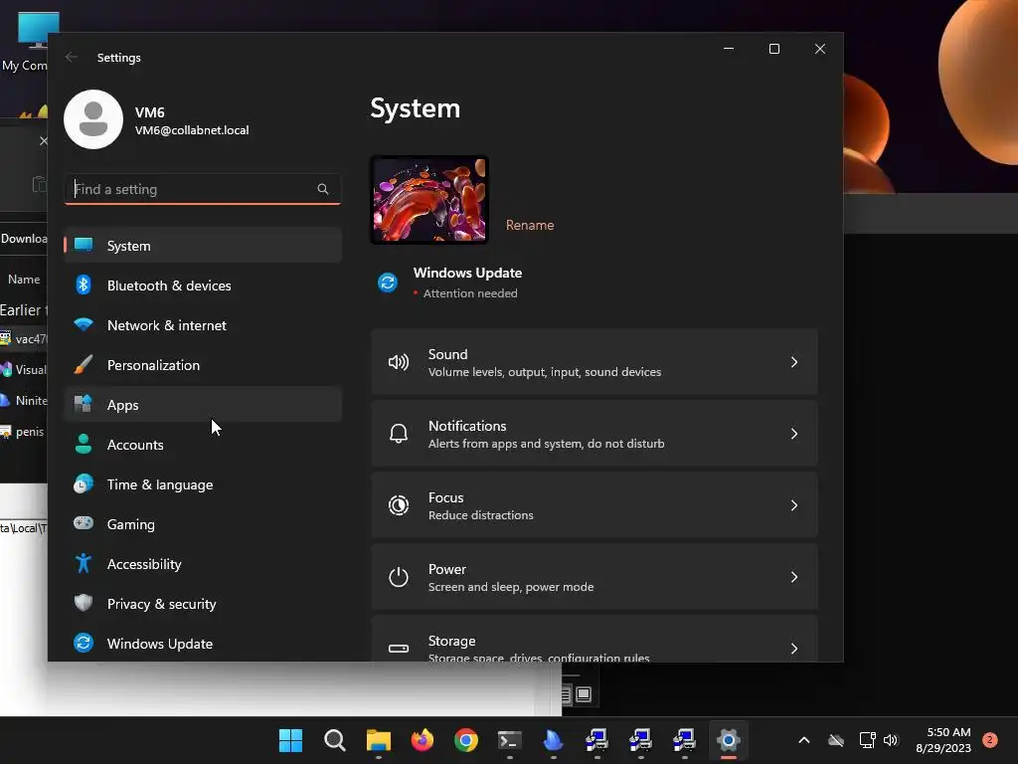This screenshot has width=1018, height=764.
Task: Select Apps in the sidebar
Action: [x=203, y=405]
